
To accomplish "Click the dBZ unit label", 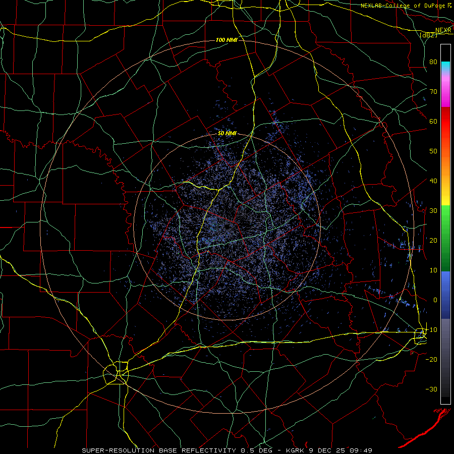I will coord(429,35).
